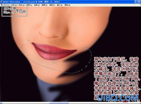Open the 窗口(W) menu
Viewport: 141px width, 104px height.
point(60,5)
